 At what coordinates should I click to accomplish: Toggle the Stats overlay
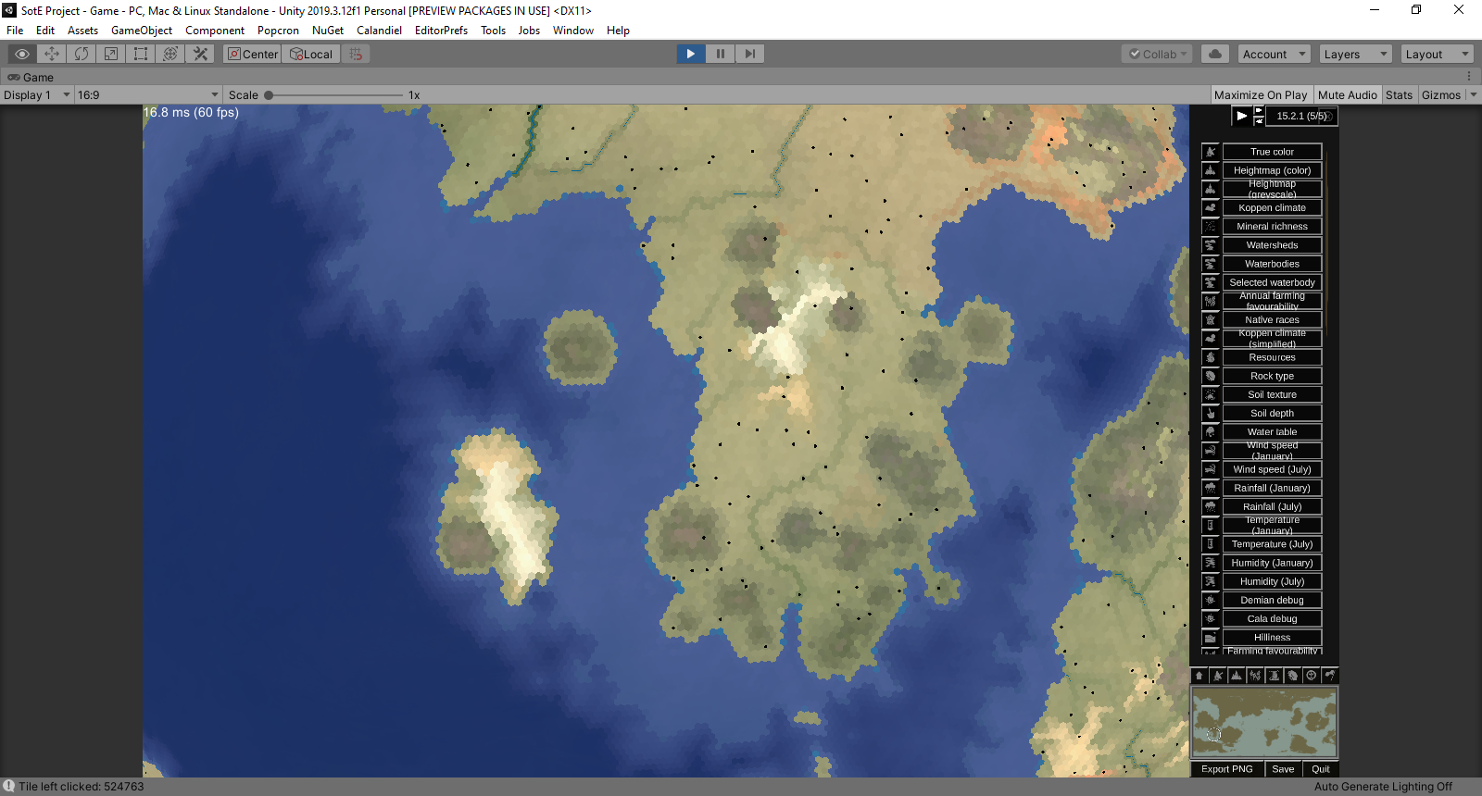(x=1399, y=94)
